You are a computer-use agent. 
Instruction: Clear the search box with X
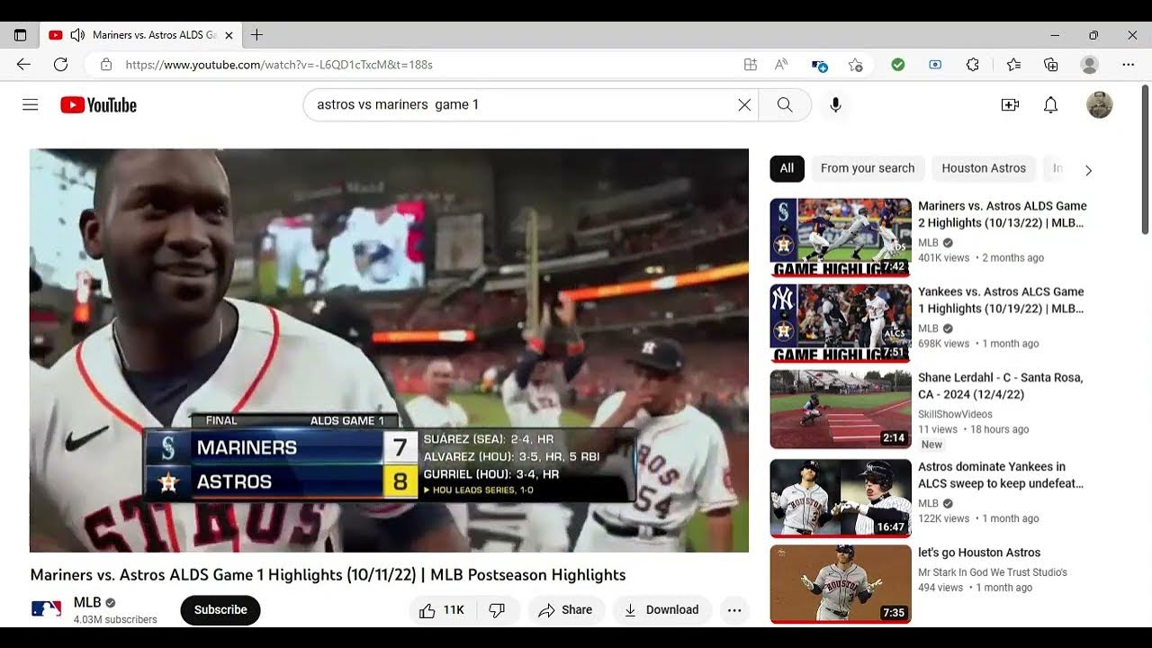[x=744, y=105]
